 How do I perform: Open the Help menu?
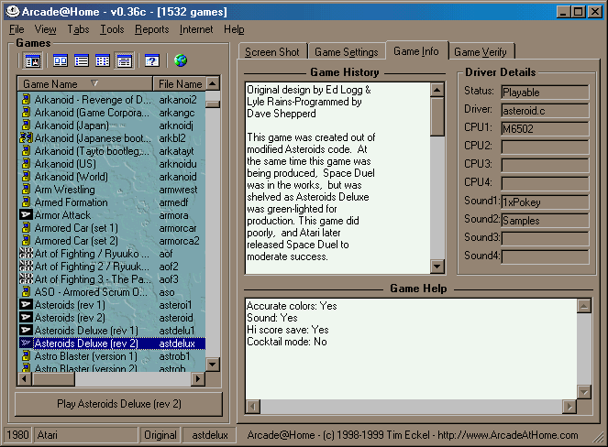point(234,29)
